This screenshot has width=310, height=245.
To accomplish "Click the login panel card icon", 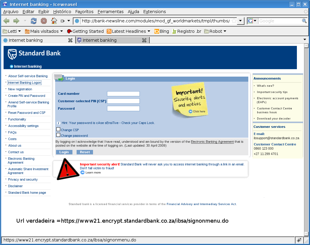I will pyautogui.click(x=59, y=77).
